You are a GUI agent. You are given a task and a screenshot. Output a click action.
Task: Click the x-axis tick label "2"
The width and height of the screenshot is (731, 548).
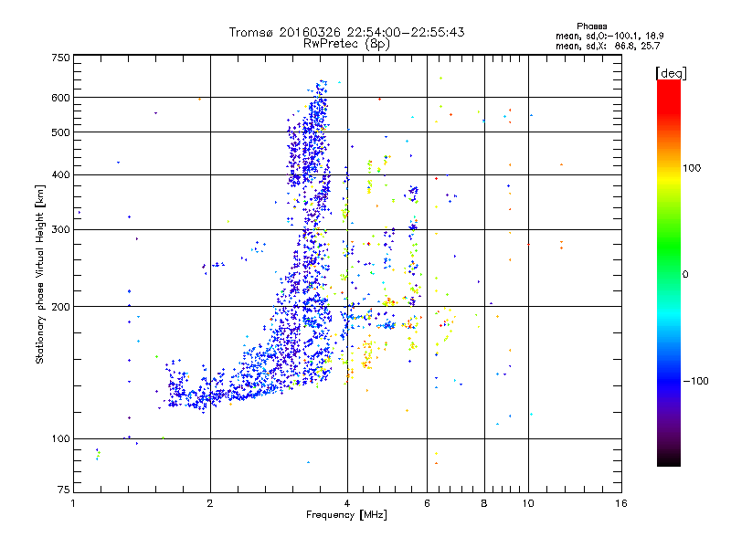[210, 503]
